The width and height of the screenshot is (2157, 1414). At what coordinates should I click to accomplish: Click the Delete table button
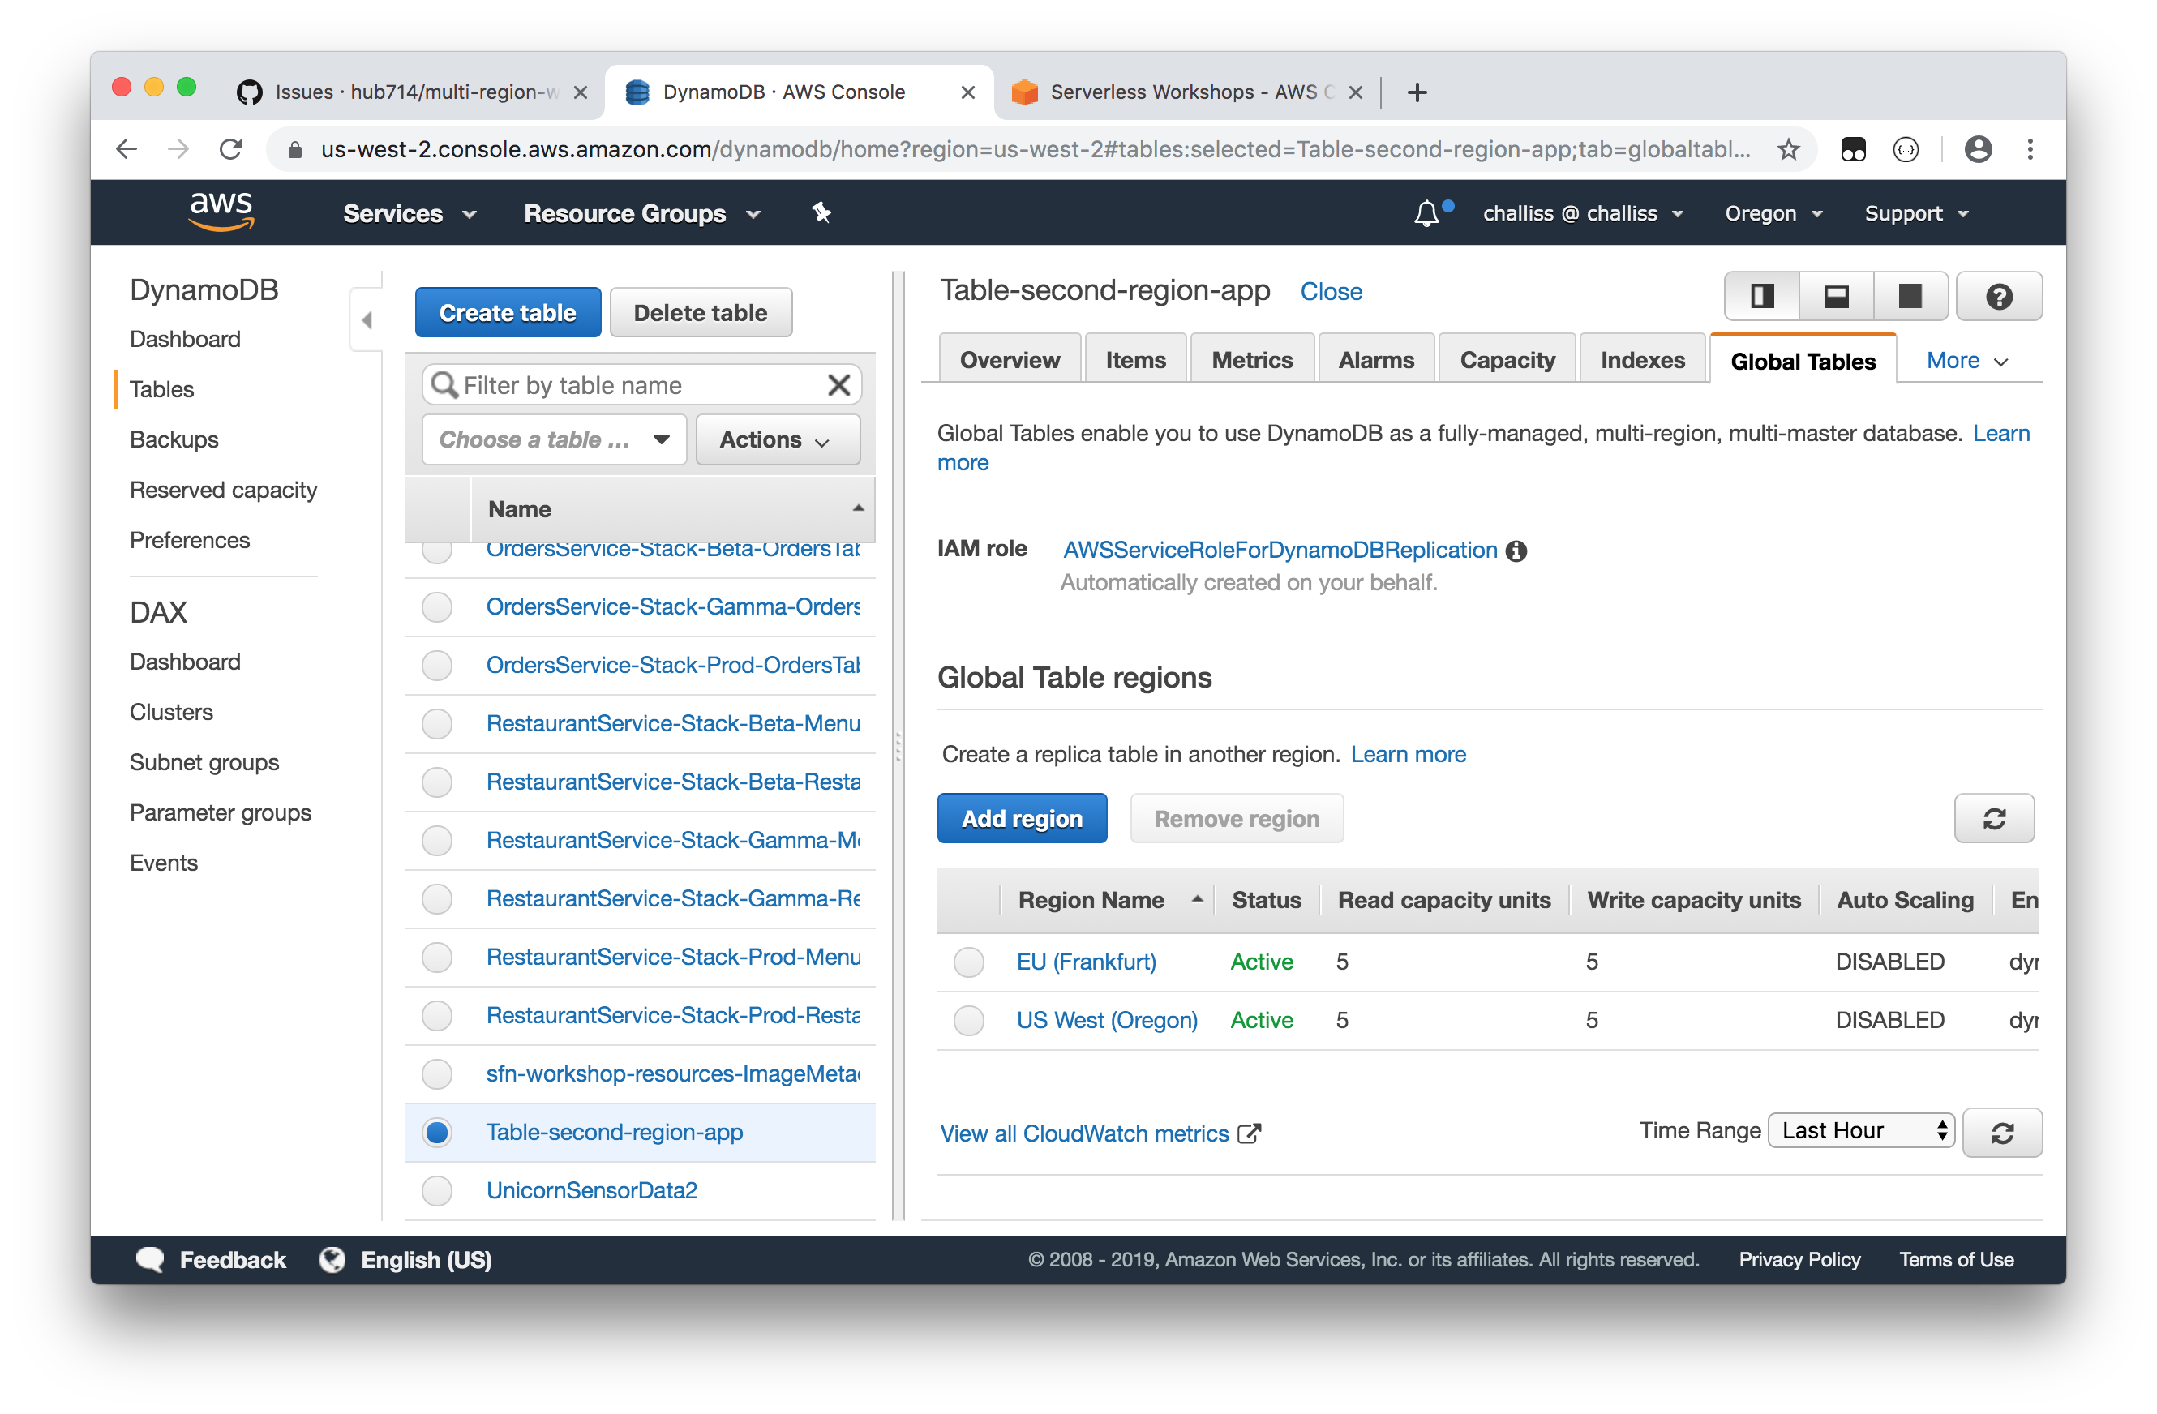(x=701, y=313)
